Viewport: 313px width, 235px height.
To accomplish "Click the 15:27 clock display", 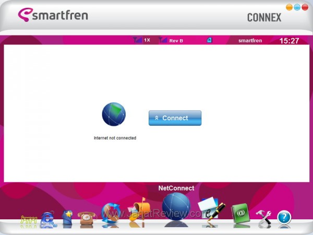I will (289, 41).
